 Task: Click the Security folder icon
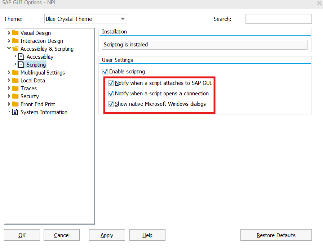[x=15, y=96]
